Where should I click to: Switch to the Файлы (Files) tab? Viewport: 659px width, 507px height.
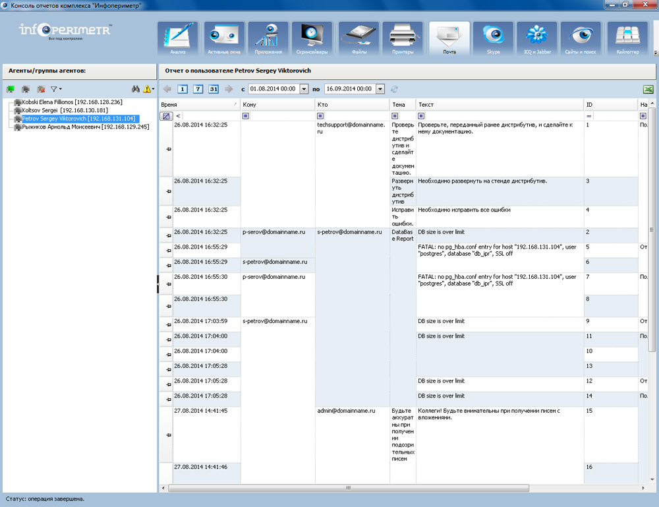point(358,38)
